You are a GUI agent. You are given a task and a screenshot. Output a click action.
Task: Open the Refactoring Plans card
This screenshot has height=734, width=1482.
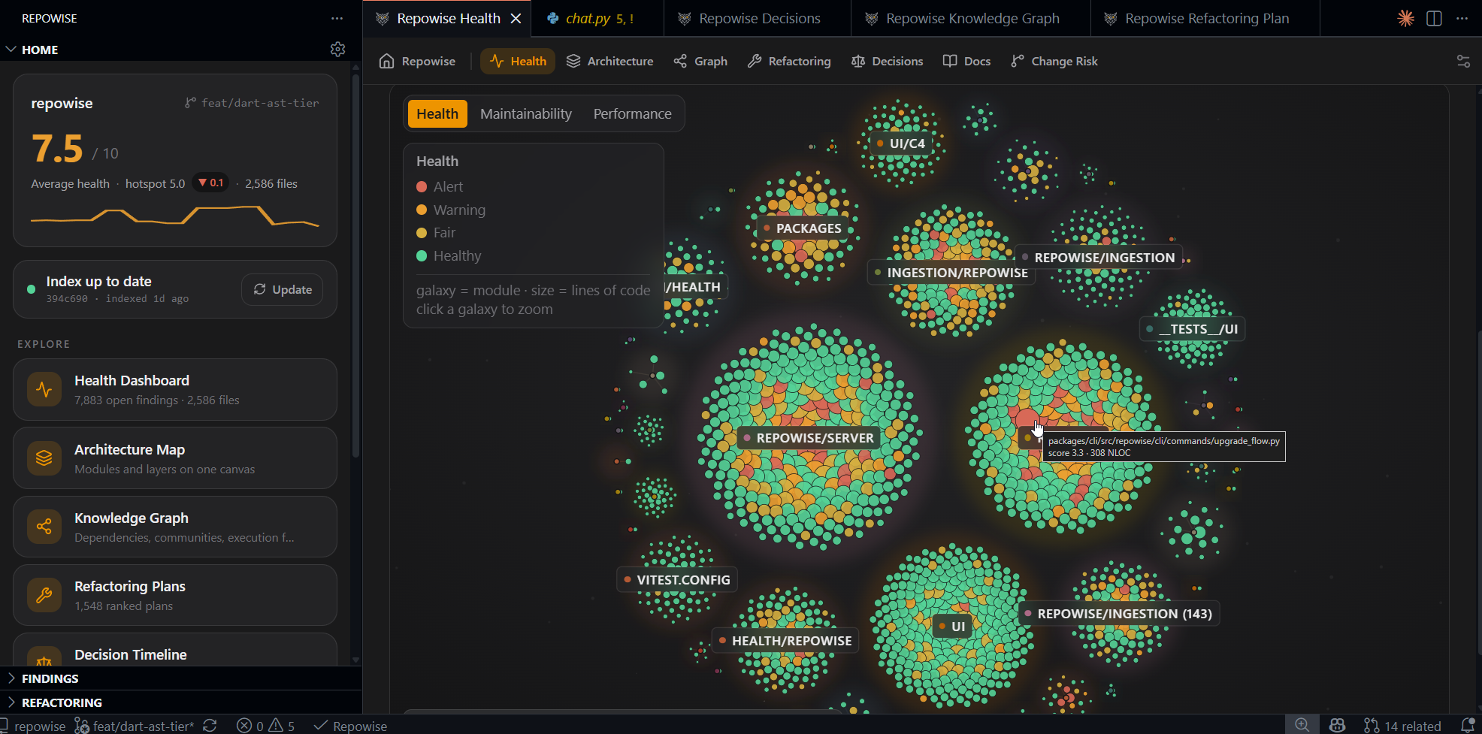pos(175,595)
